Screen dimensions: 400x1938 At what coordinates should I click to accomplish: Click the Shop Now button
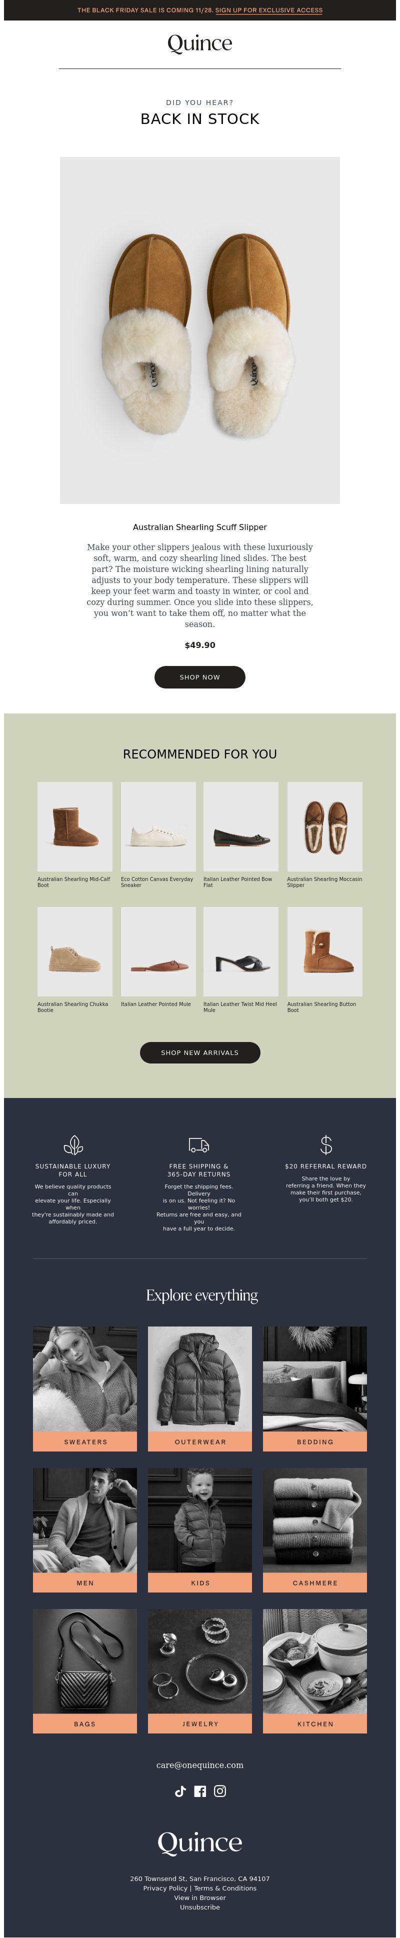(x=200, y=677)
